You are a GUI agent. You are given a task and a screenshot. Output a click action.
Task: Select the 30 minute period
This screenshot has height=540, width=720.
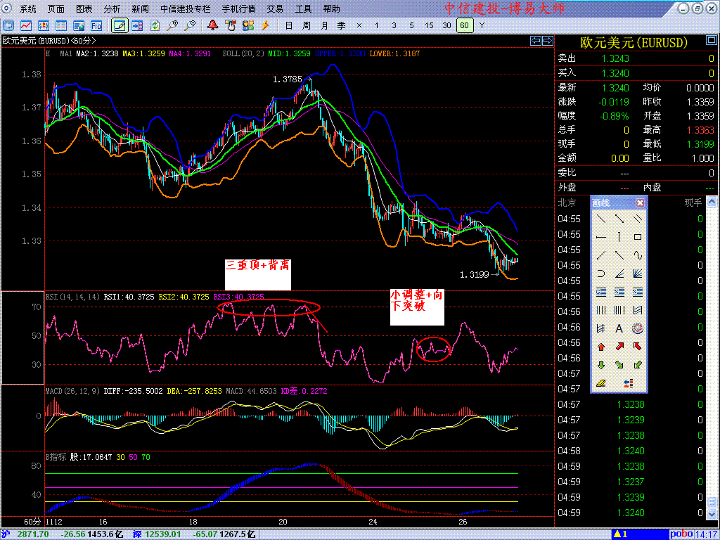coord(446,26)
